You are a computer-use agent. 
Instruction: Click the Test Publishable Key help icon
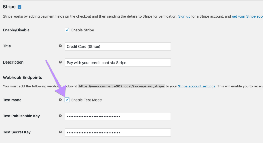pos(60,116)
